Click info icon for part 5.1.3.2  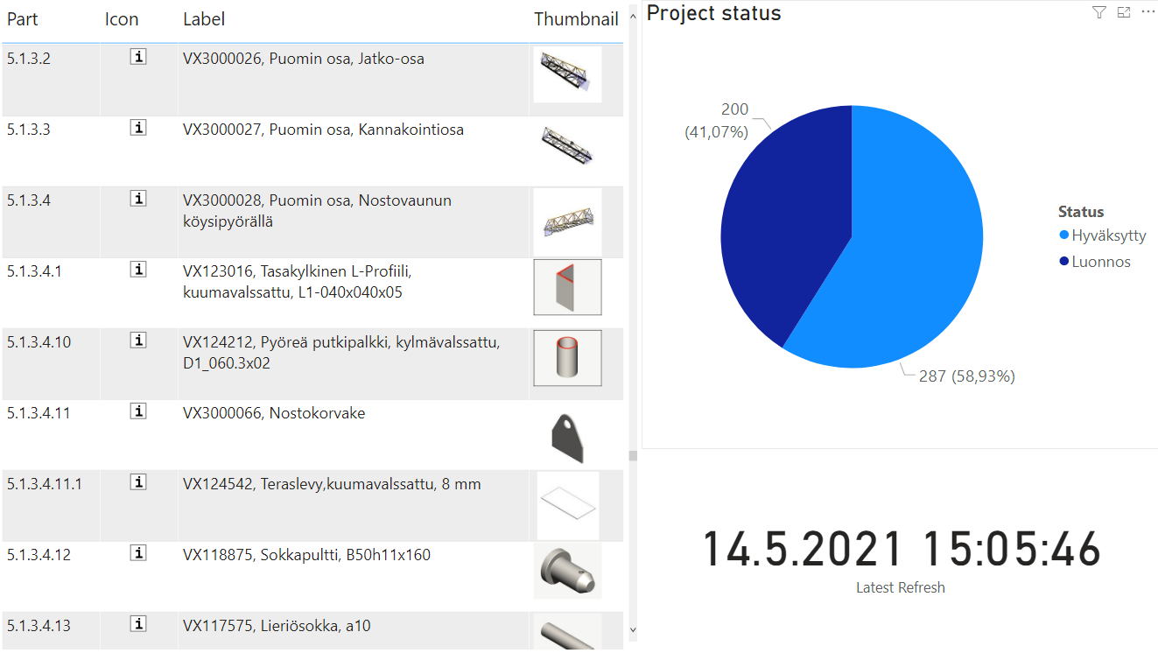(137, 57)
